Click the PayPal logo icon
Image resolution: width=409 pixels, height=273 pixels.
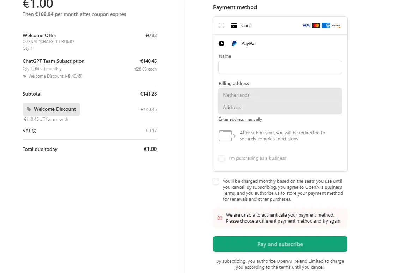pos(234,43)
